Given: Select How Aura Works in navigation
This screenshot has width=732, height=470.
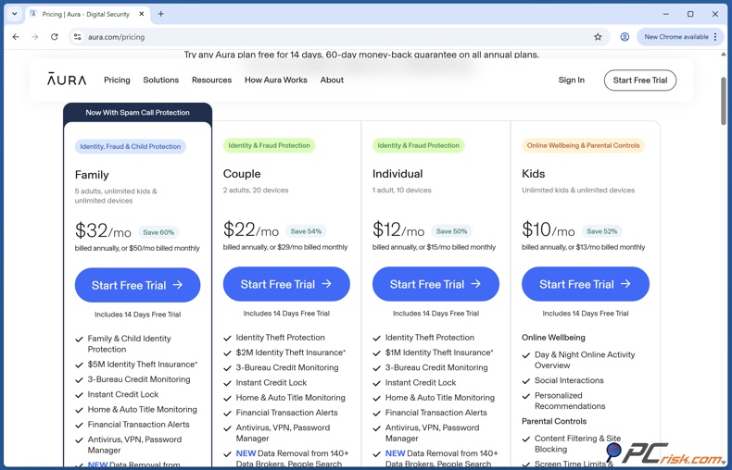Looking at the screenshot, I should point(275,80).
